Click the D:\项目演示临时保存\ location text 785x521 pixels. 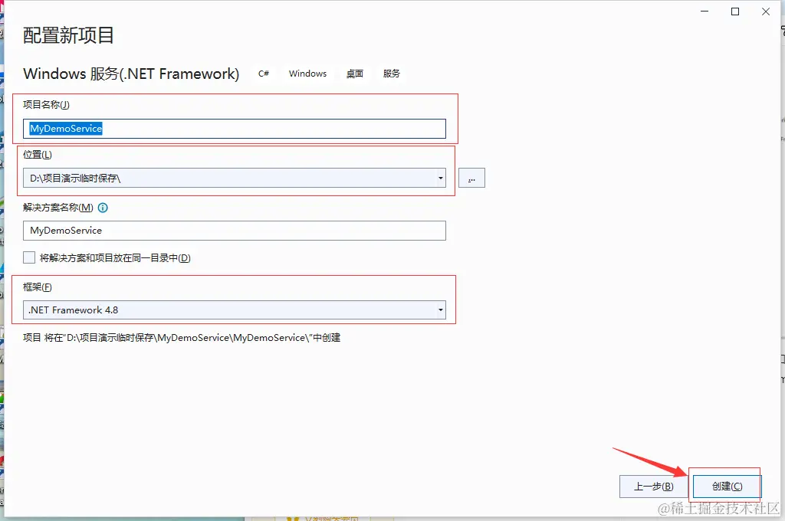coord(75,179)
